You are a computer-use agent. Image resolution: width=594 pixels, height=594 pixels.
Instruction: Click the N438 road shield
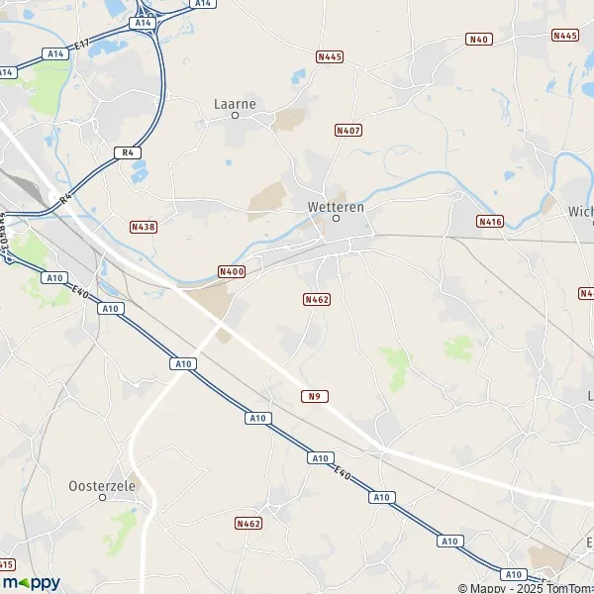(x=144, y=227)
